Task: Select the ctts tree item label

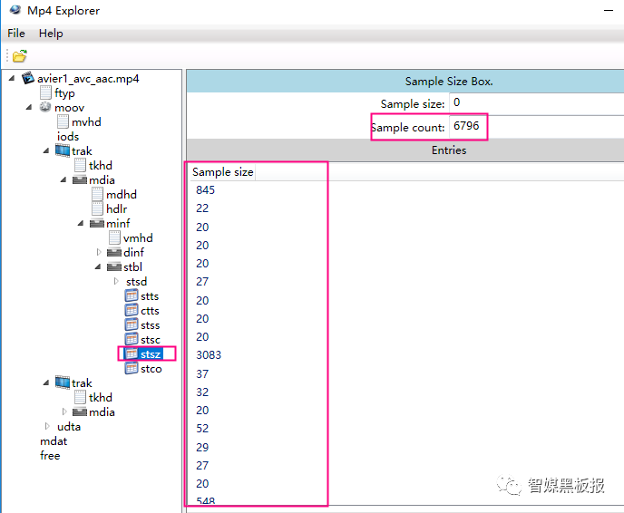Action: (x=150, y=311)
